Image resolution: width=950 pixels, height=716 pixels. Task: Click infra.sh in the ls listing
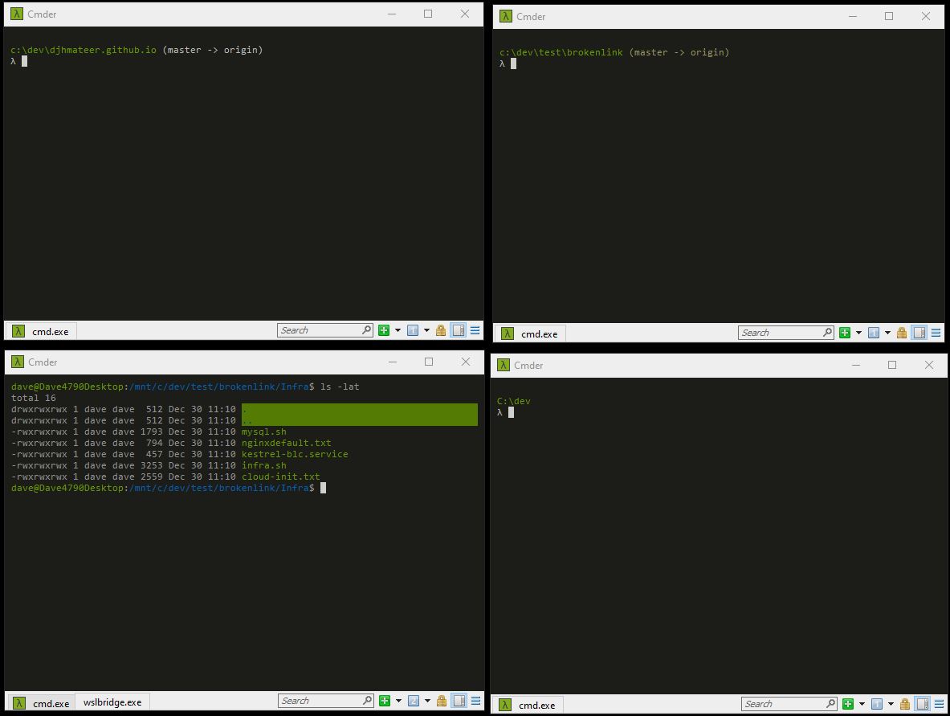click(x=263, y=465)
